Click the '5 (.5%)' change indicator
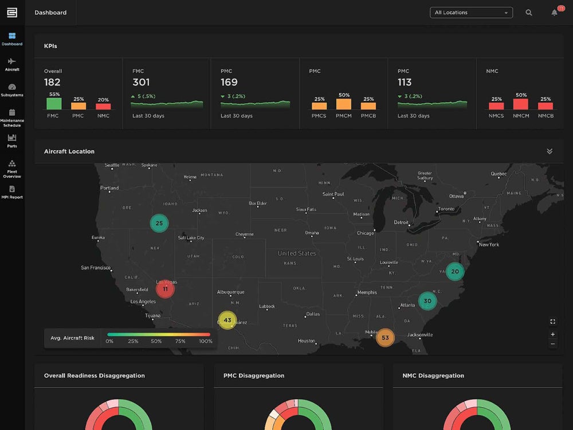This screenshot has height=430, width=573. pyautogui.click(x=143, y=96)
